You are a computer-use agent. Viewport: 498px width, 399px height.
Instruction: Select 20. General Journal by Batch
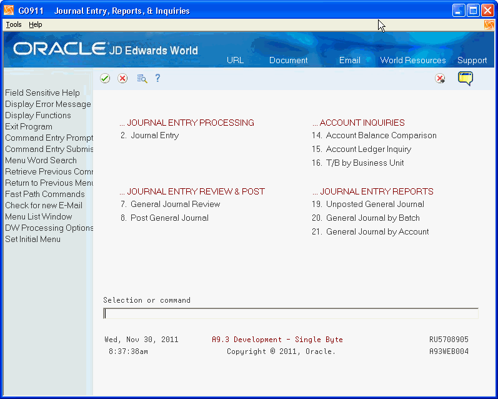coord(366,218)
